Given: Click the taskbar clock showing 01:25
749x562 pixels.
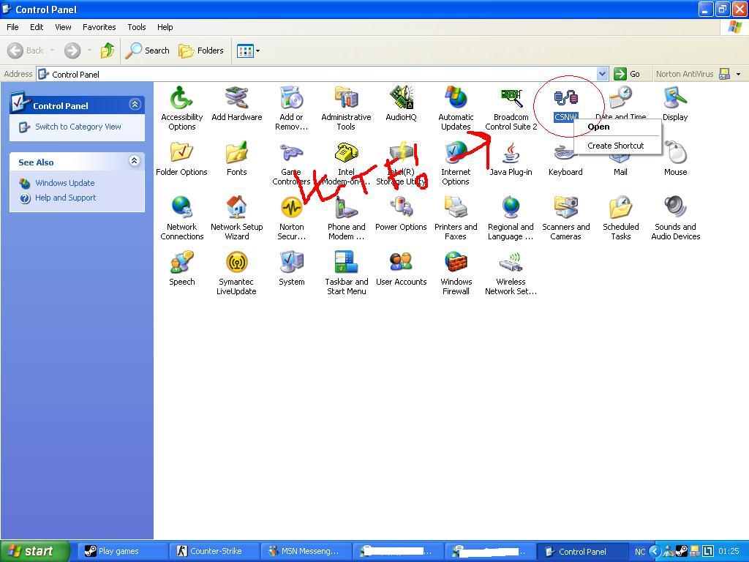Looking at the screenshot, I should (x=729, y=552).
